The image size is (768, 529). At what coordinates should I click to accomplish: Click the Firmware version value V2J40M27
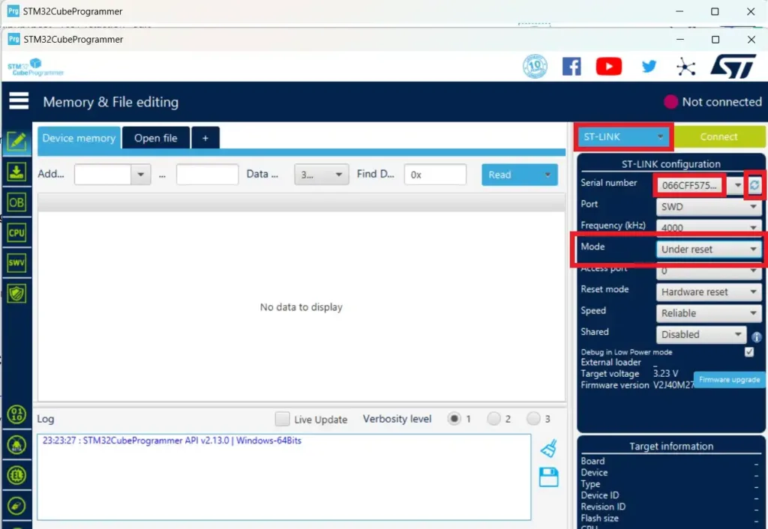673,385
